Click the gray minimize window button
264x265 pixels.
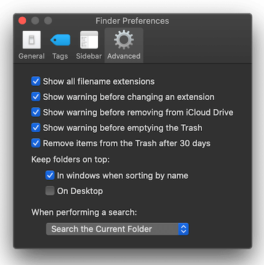(x=35, y=21)
